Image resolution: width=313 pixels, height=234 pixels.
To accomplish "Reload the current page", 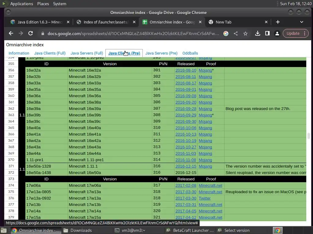I will pyautogui.click(x=31, y=34).
